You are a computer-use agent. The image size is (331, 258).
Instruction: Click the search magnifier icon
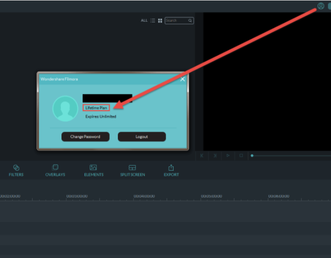pos(190,21)
